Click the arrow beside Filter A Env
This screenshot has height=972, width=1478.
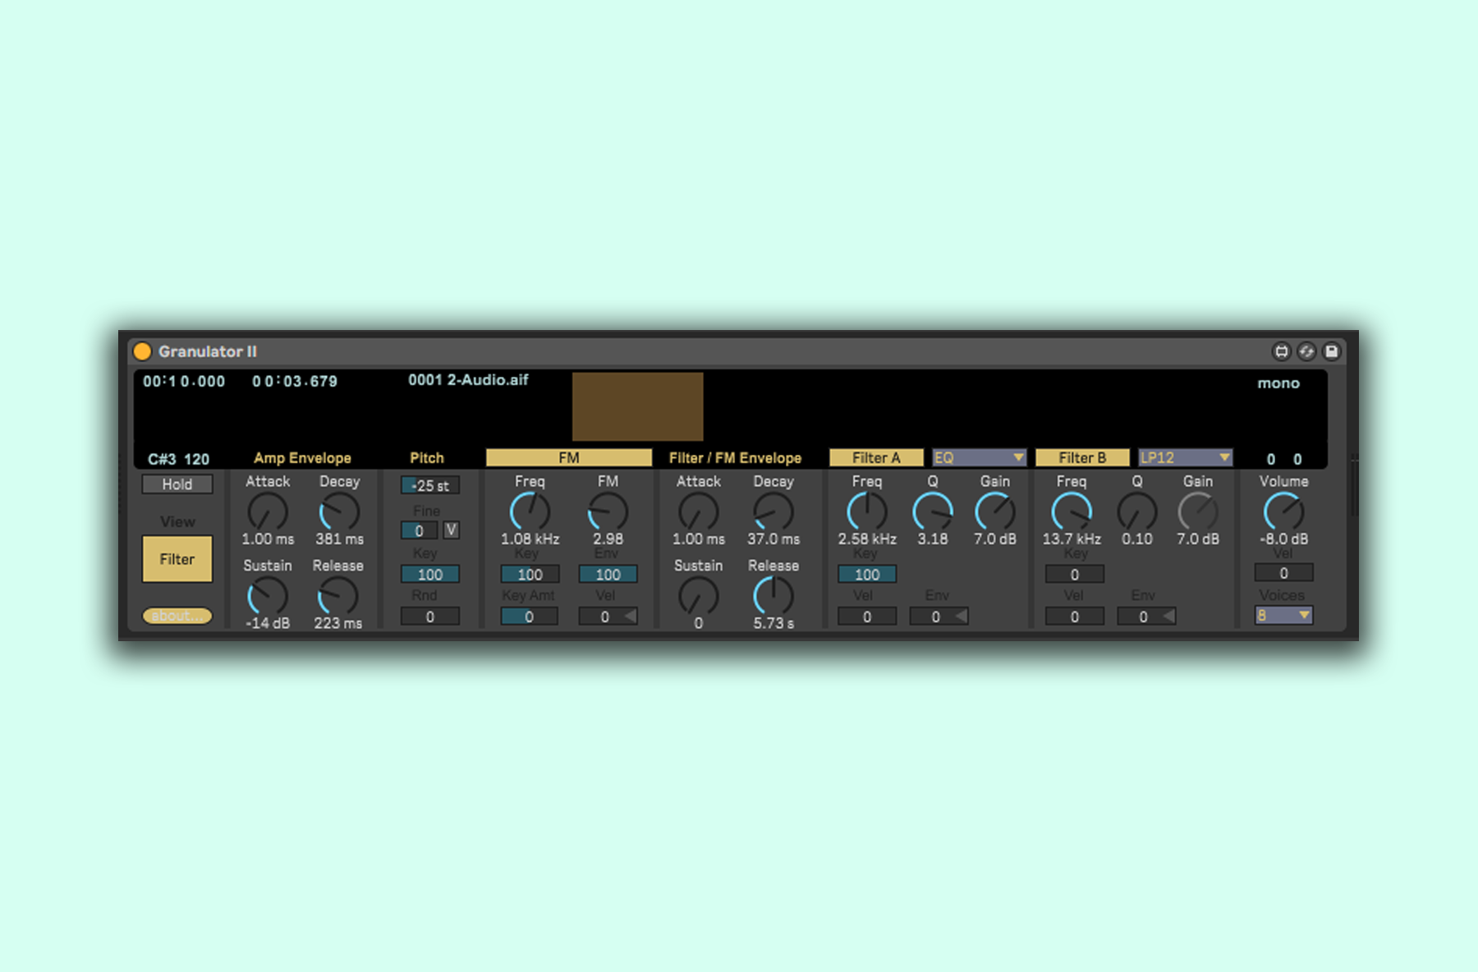961,617
